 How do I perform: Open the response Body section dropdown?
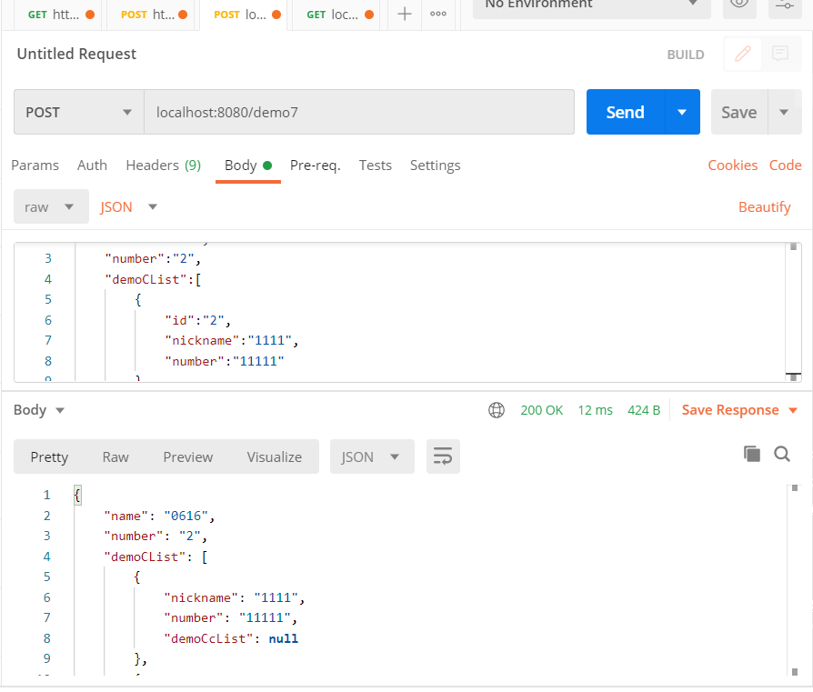click(x=39, y=410)
